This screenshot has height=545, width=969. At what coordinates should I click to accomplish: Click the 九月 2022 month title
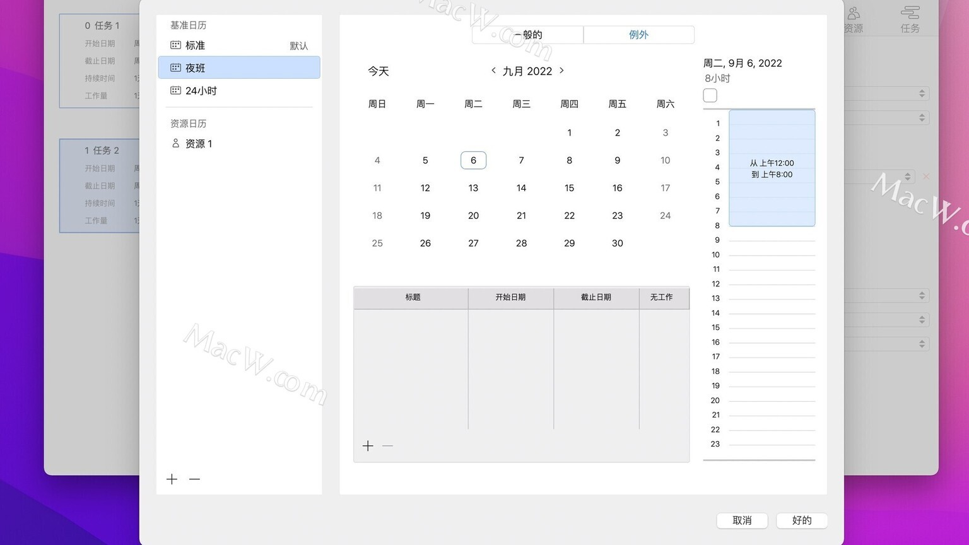click(x=527, y=71)
